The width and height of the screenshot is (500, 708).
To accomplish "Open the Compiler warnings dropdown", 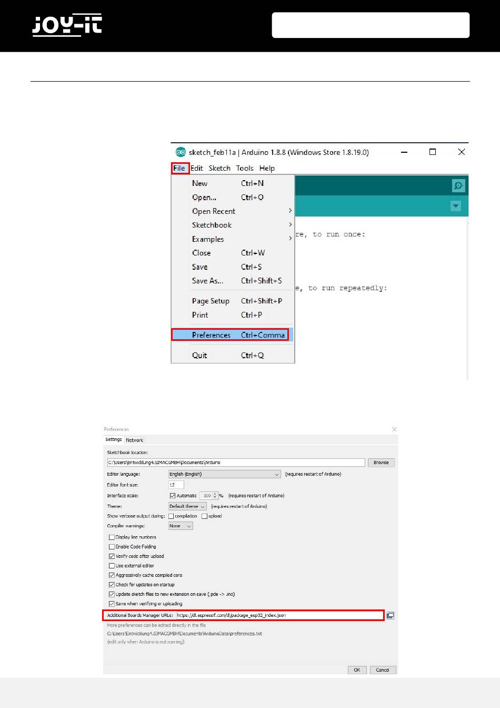I will (181, 526).
